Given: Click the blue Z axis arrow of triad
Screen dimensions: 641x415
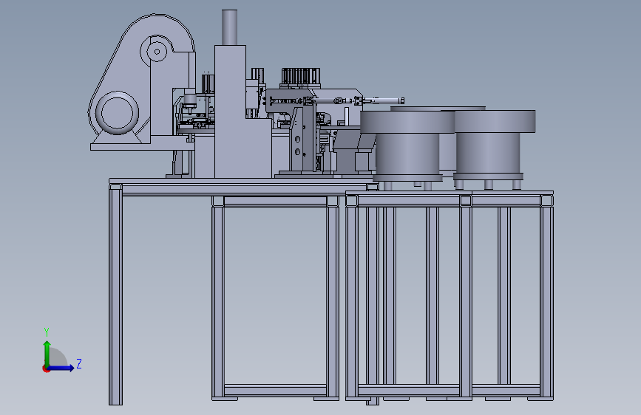Looking at the screenshot, I should [x=61, y=368].
